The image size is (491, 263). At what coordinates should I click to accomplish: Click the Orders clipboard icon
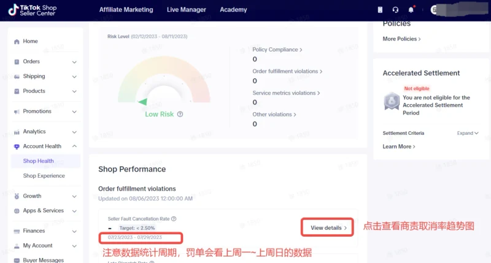point(17,62)
